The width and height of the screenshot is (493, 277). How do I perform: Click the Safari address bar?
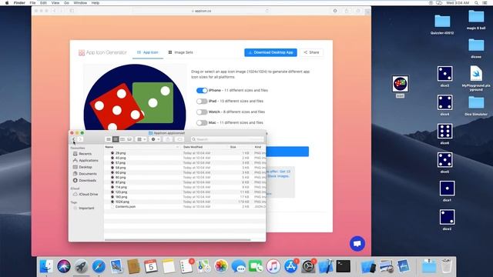201,11
